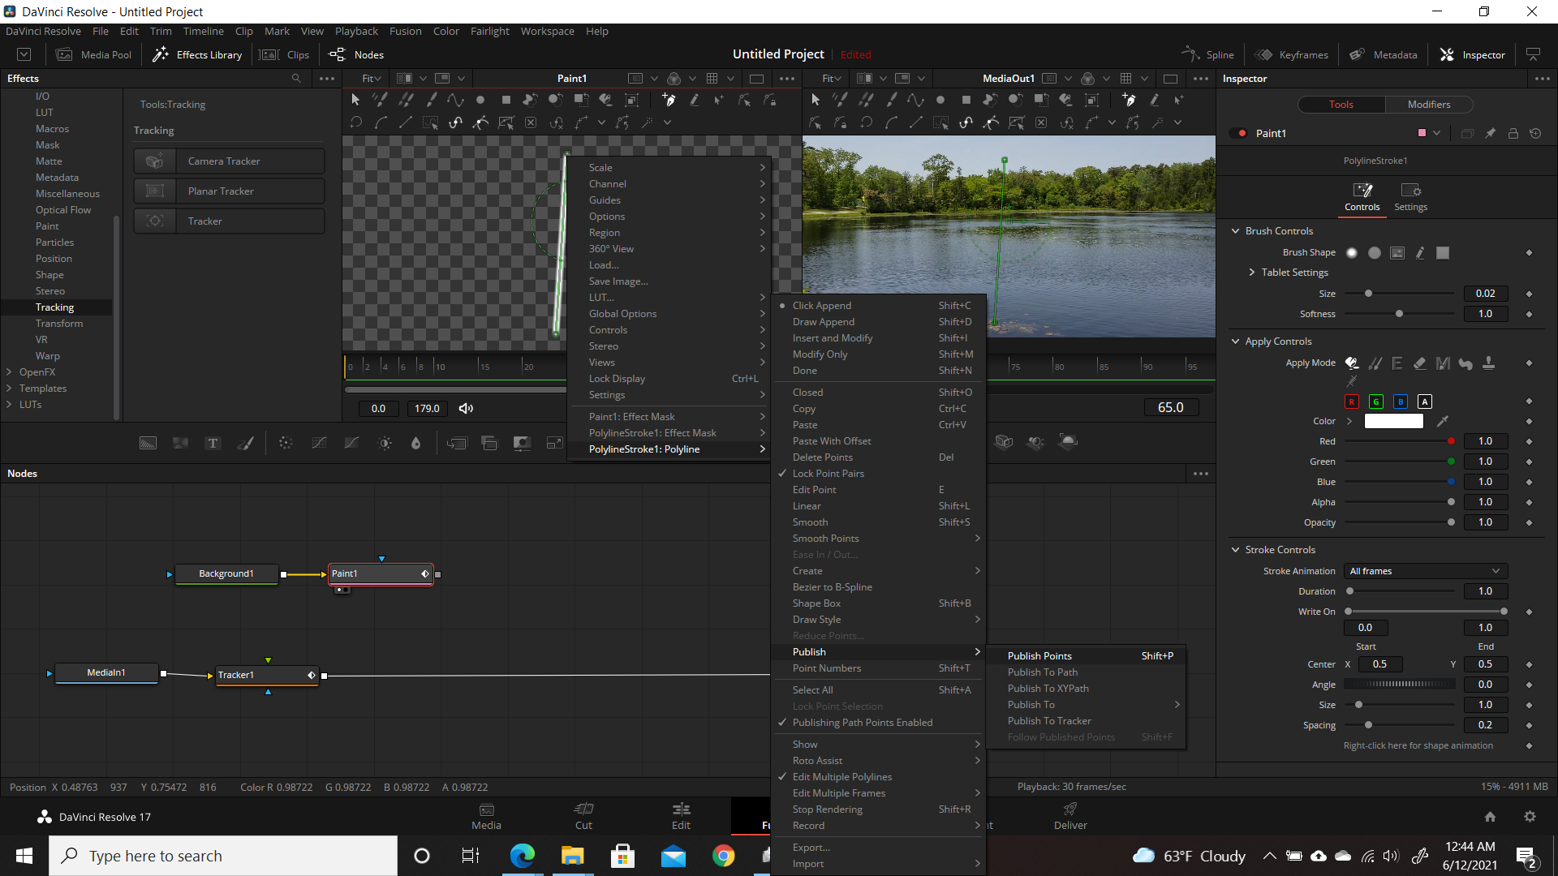Open the Settings tab in Inspector
1558x876 pixels.
(1410, 197)
